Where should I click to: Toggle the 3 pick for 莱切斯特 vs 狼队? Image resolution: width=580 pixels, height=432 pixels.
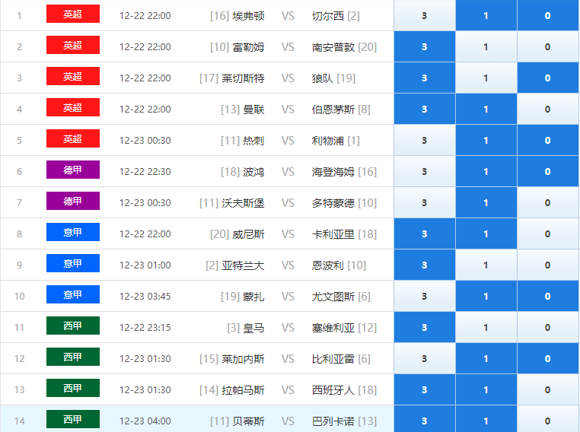[x=425, y=78]
